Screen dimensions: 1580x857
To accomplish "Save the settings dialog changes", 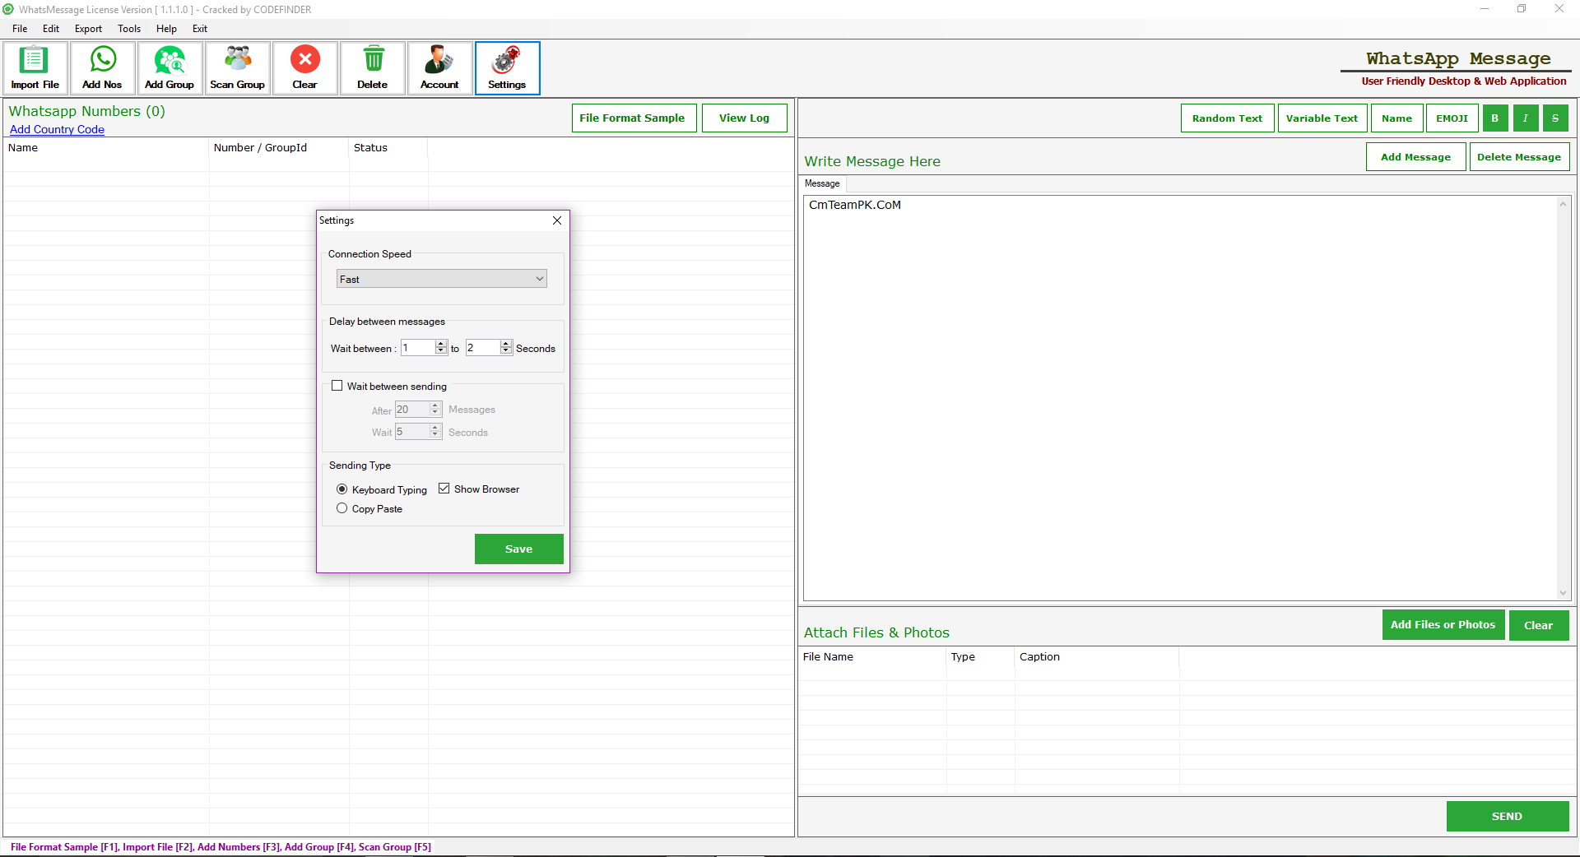I will [519, 549].
